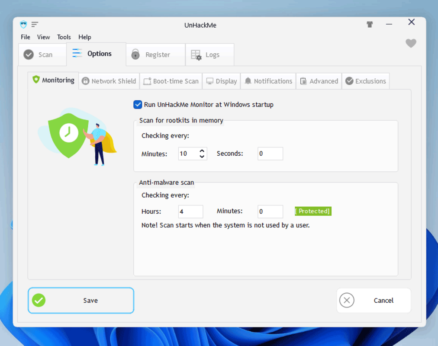Open the Logs tab
Screen dimensions: 438x346
click(x=210, y=54)
